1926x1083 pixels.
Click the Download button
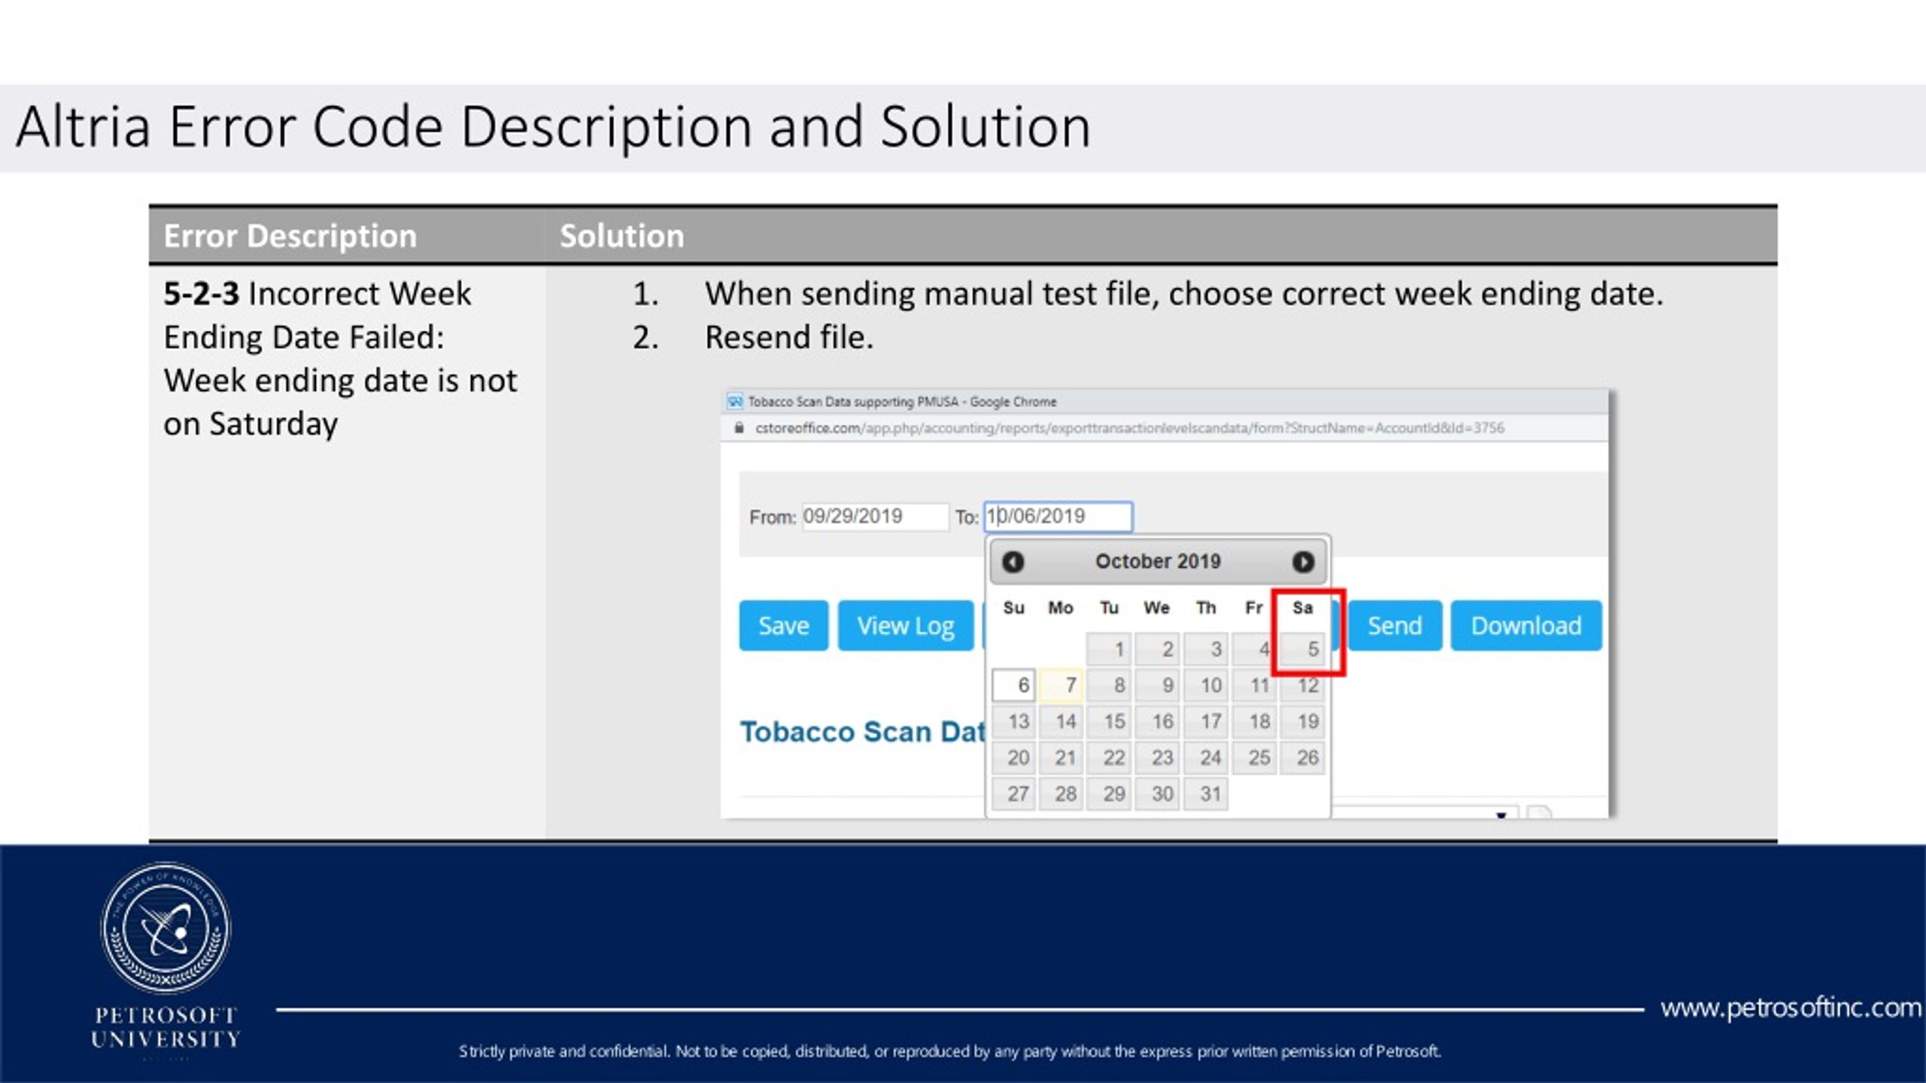tap(1526, 625)
